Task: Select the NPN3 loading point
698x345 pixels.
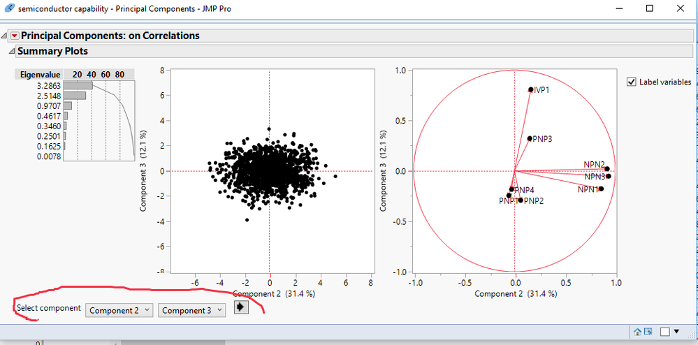Action: coord(609,176)
